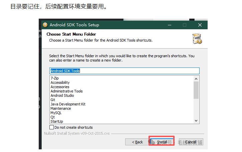The height and width of the screenshot is (152, 242).
Task: Go back with the Back button
Action: [137, 142]
